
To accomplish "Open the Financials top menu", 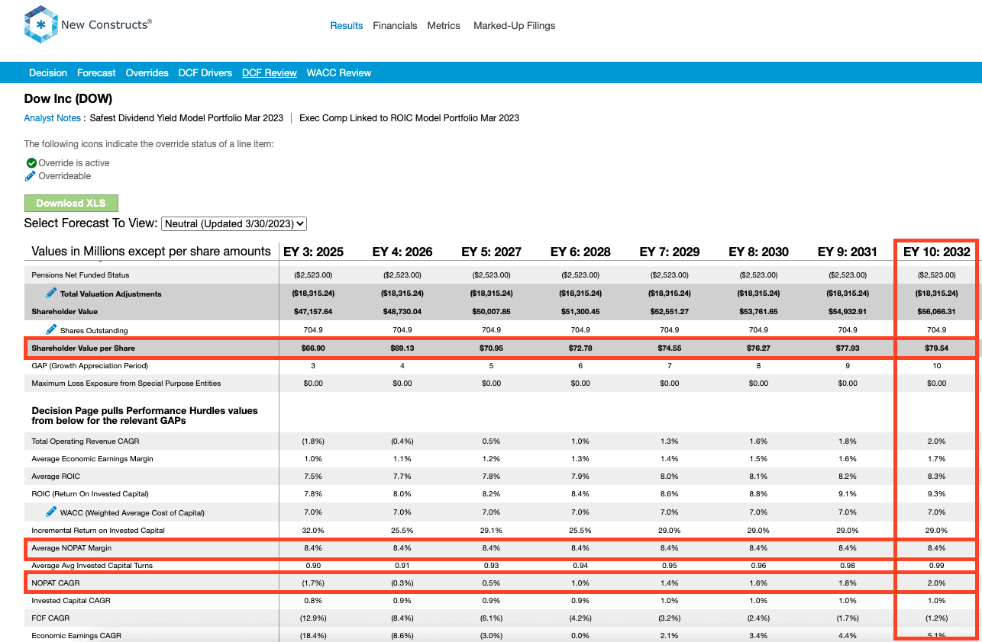I will tap(395, 26).
